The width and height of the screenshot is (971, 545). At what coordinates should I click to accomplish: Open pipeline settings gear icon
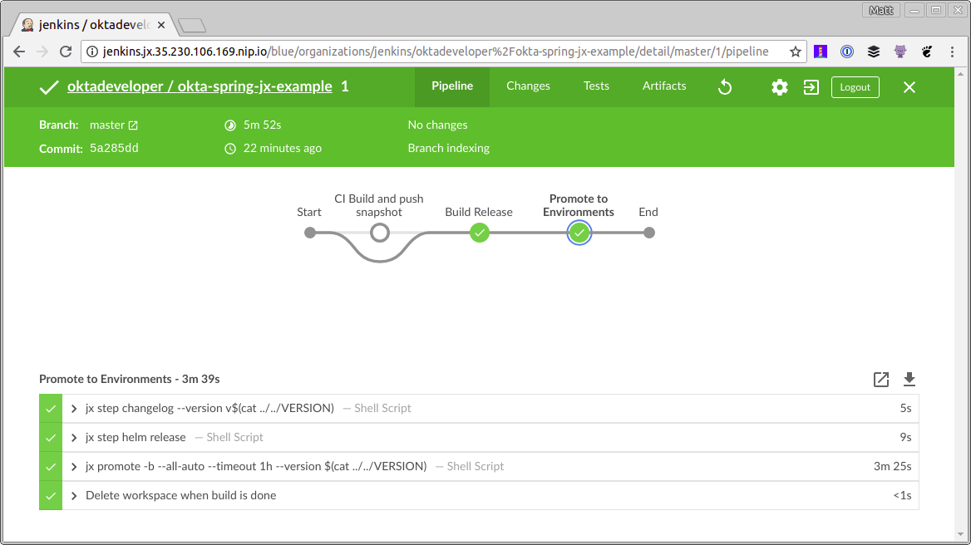[779, 87]
